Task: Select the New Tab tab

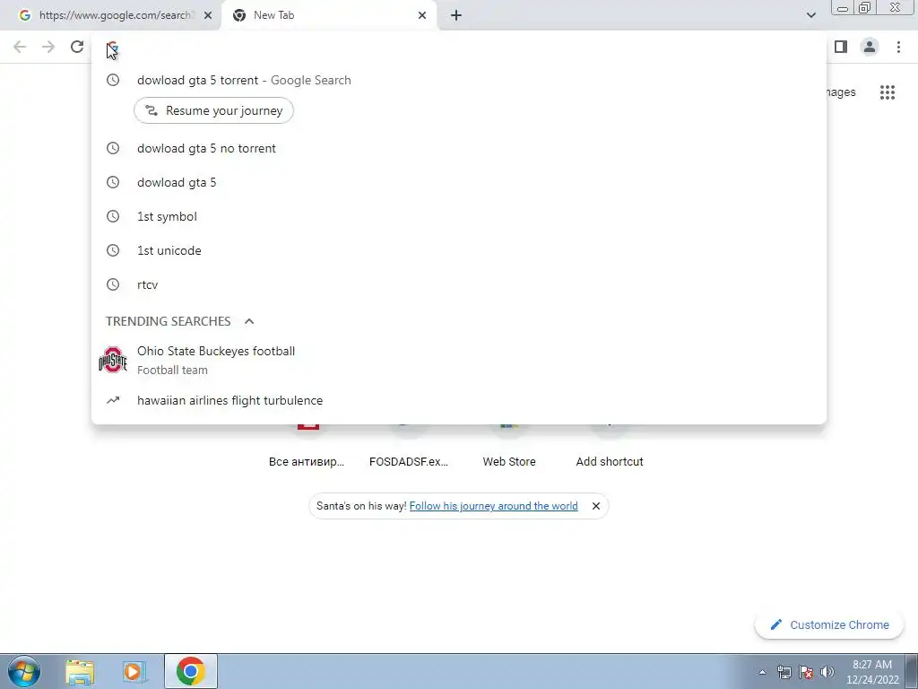Action: 328,15
